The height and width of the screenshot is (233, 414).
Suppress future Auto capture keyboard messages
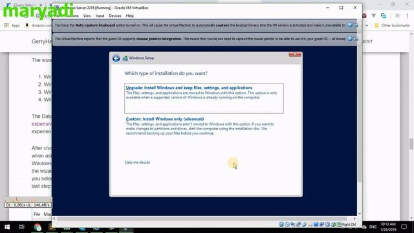pos(356,25)
